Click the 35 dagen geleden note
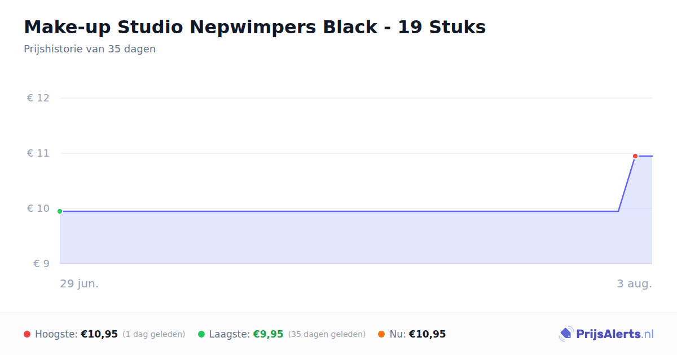Screen dimensions: 677x355 click(327, 334)
